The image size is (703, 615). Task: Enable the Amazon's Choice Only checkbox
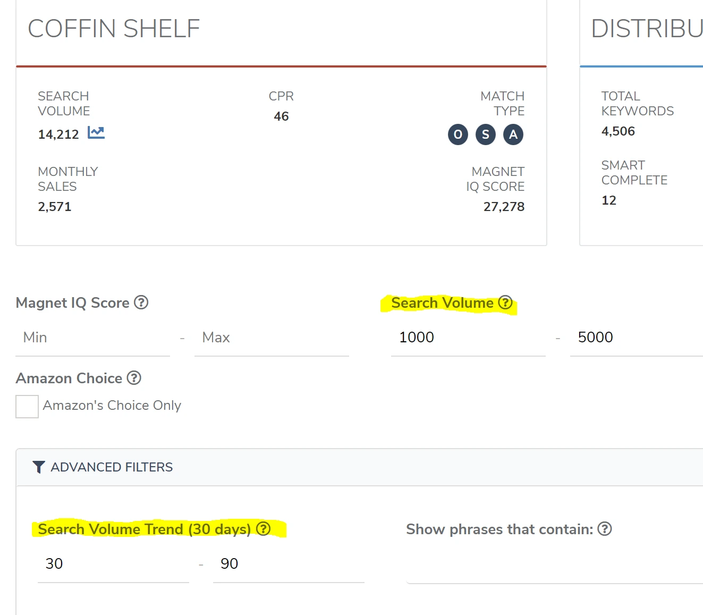[x=27, y=407]
